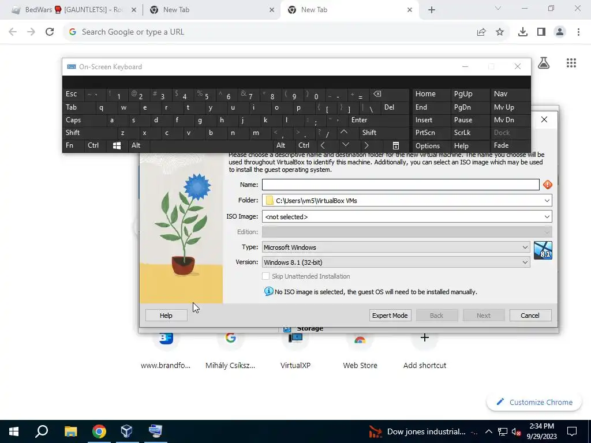
Task: Open the www.brandfo... shortcut
Action: coord(166,351)
